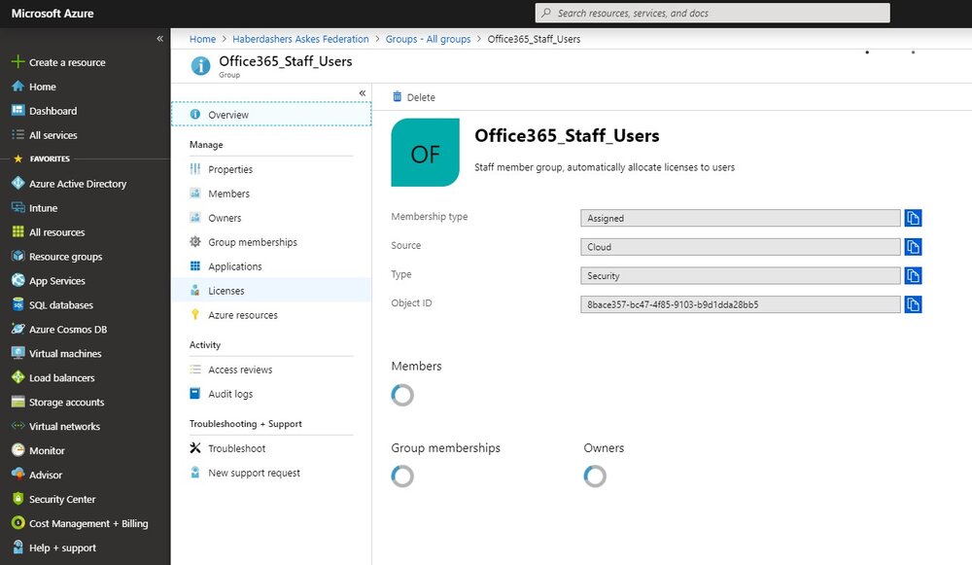Open the Licenses menu item
The width and height of the screenshot is (972, 565).
point(271,290)
